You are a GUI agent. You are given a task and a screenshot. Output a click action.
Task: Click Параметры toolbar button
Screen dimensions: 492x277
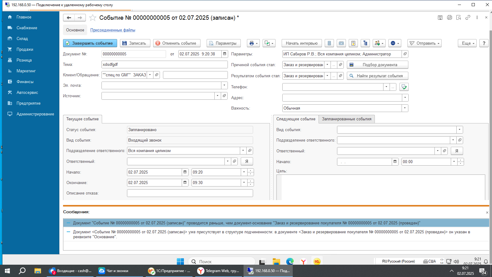(224, 43)
